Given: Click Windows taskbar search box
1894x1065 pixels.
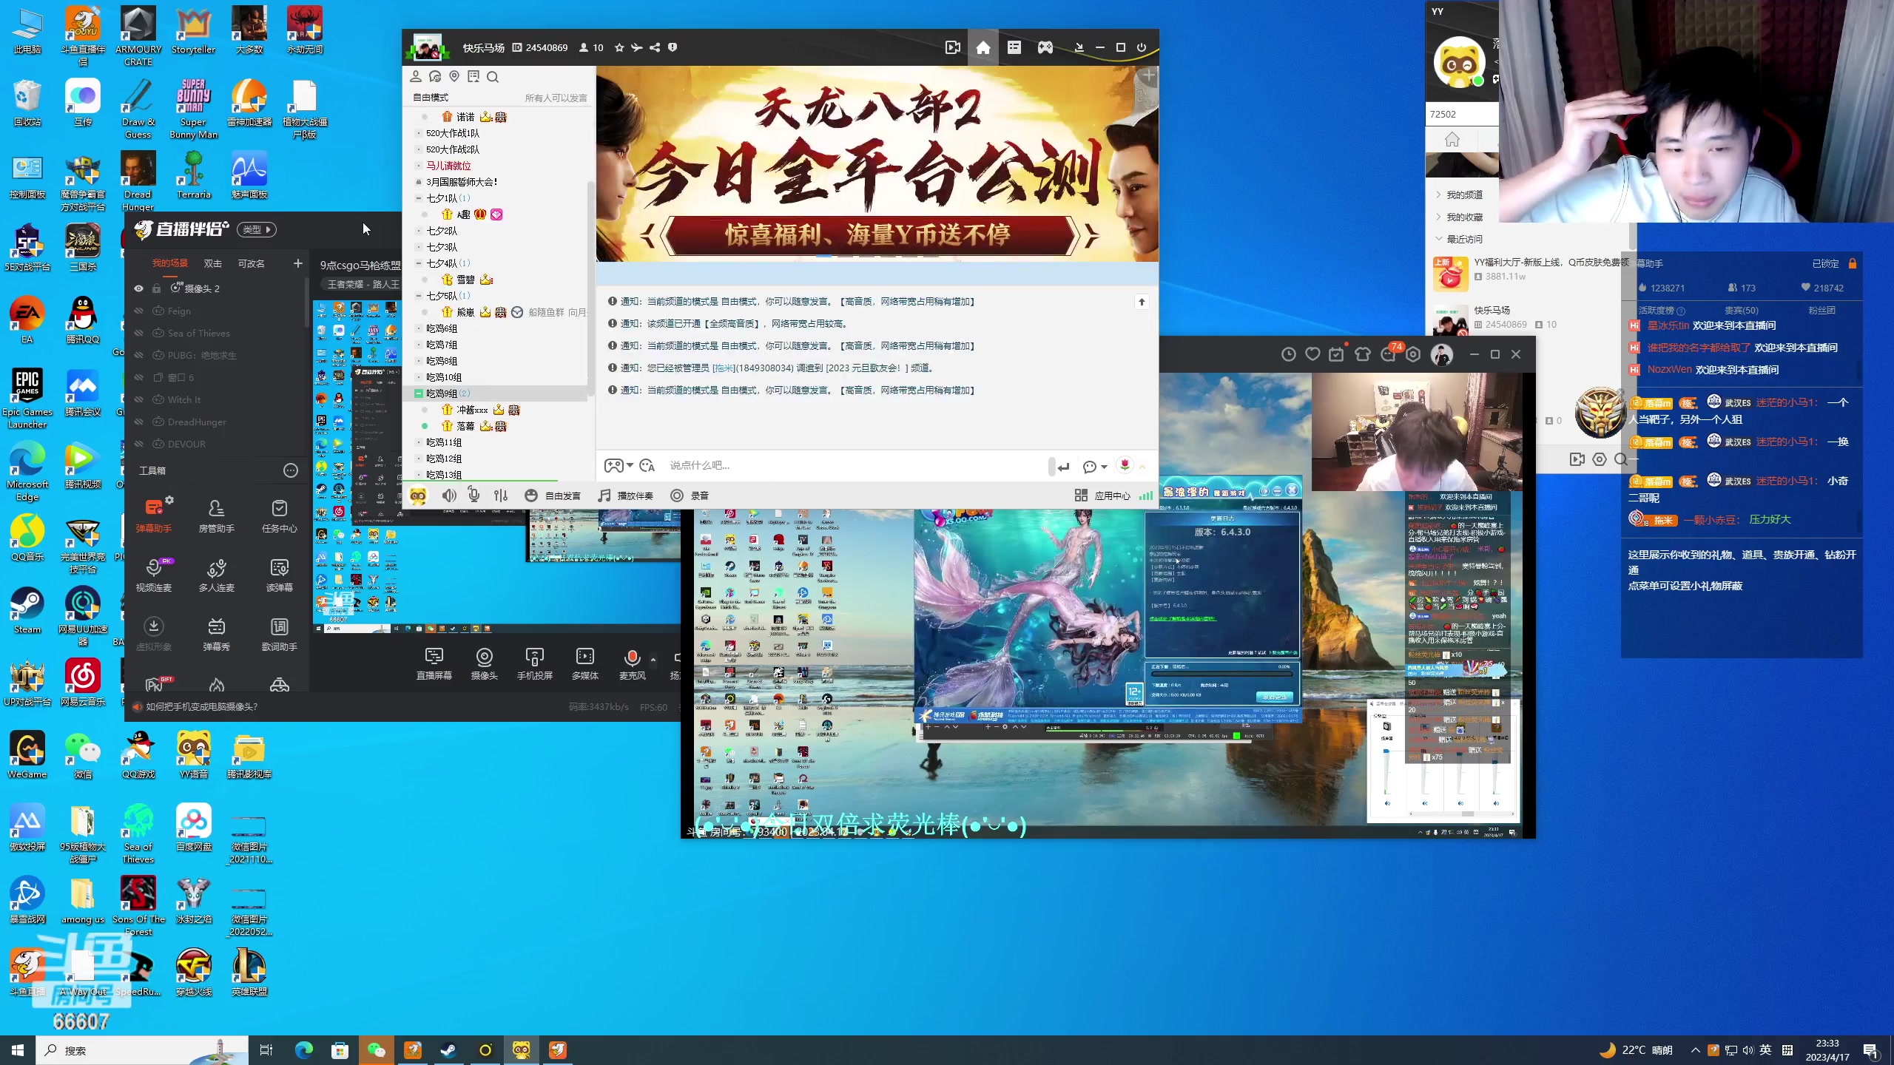Looking at the screenshot, I should 142,1050.
